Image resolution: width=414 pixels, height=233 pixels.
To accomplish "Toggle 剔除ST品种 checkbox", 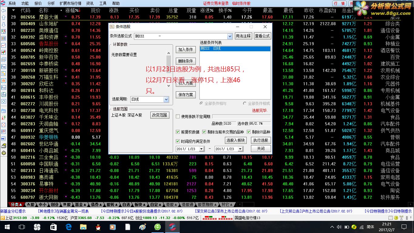I will coord(249,132).
